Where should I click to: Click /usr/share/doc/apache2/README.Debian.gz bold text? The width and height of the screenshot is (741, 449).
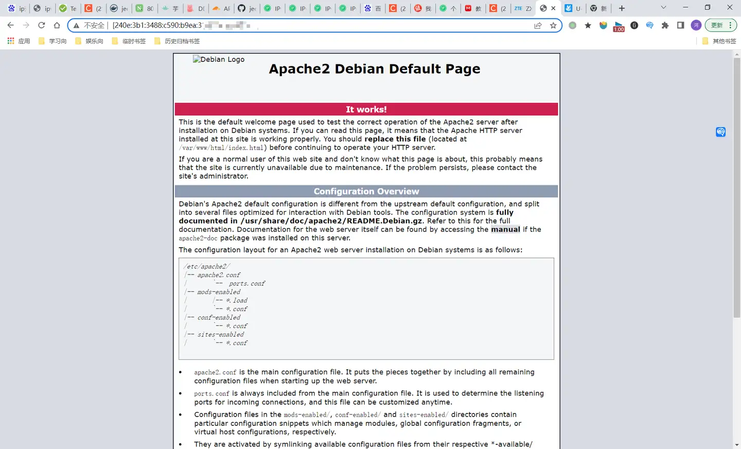tap(331, 221)
